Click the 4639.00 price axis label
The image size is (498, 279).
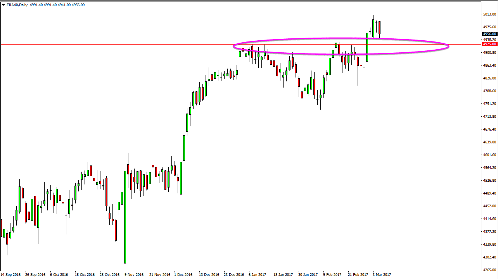pos(490,142)
